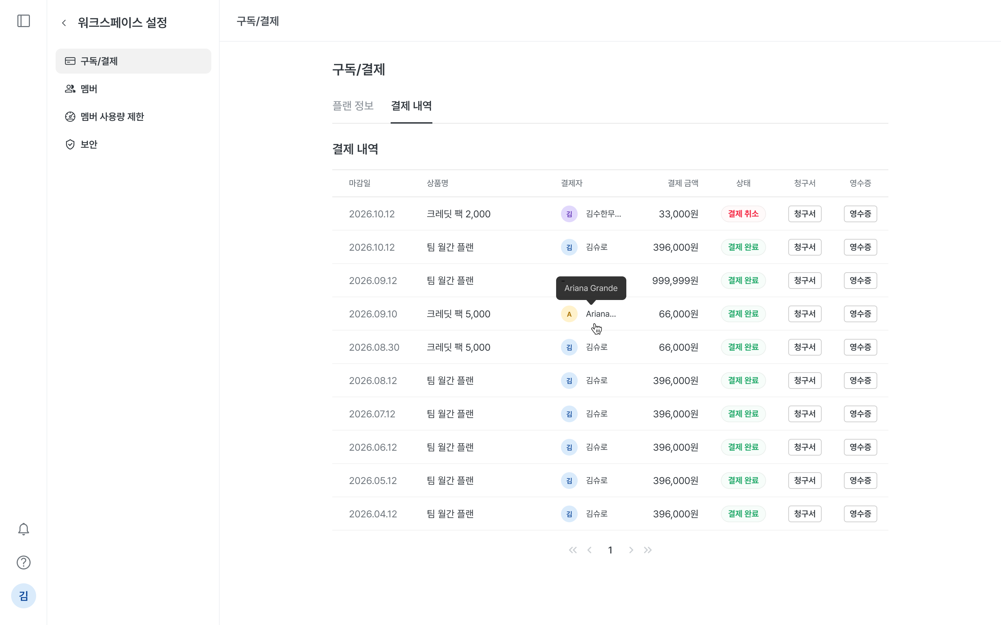The width and height of the screenshot is (1001, 625).
Task: Open 영수증 for the 2026.09.10 row
Action: tap(860, 314)
